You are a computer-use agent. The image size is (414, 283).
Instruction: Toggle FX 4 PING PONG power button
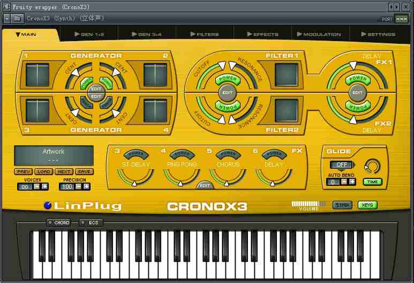(182, 154)
